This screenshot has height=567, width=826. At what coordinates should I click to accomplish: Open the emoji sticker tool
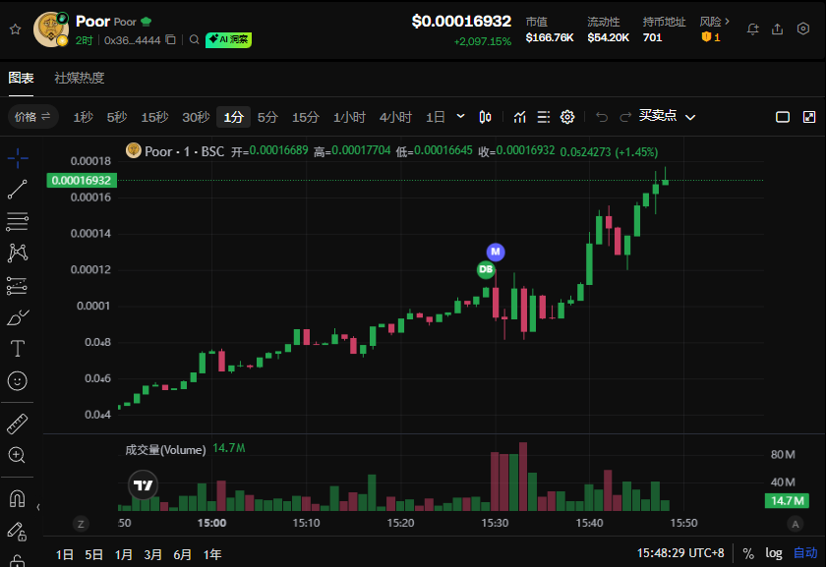18,380
